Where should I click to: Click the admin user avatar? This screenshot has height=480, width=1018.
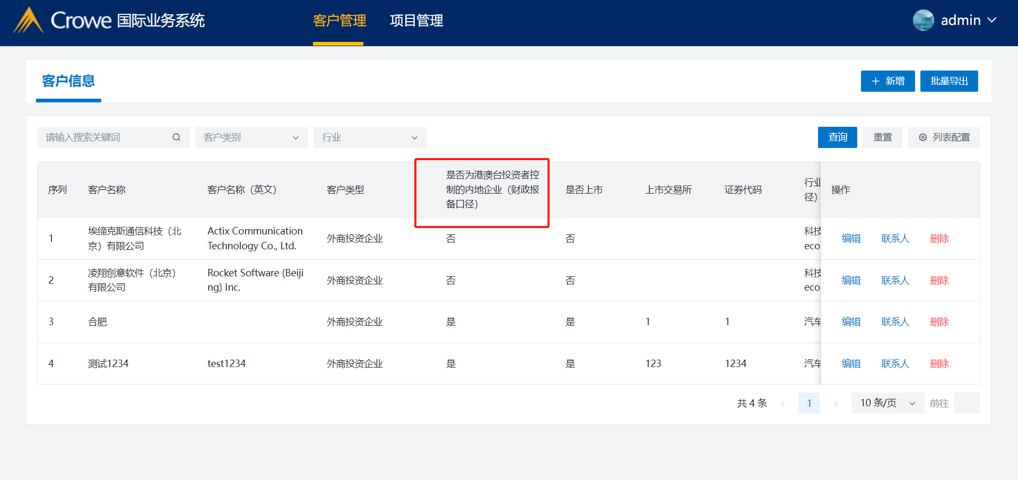[923, 20]
